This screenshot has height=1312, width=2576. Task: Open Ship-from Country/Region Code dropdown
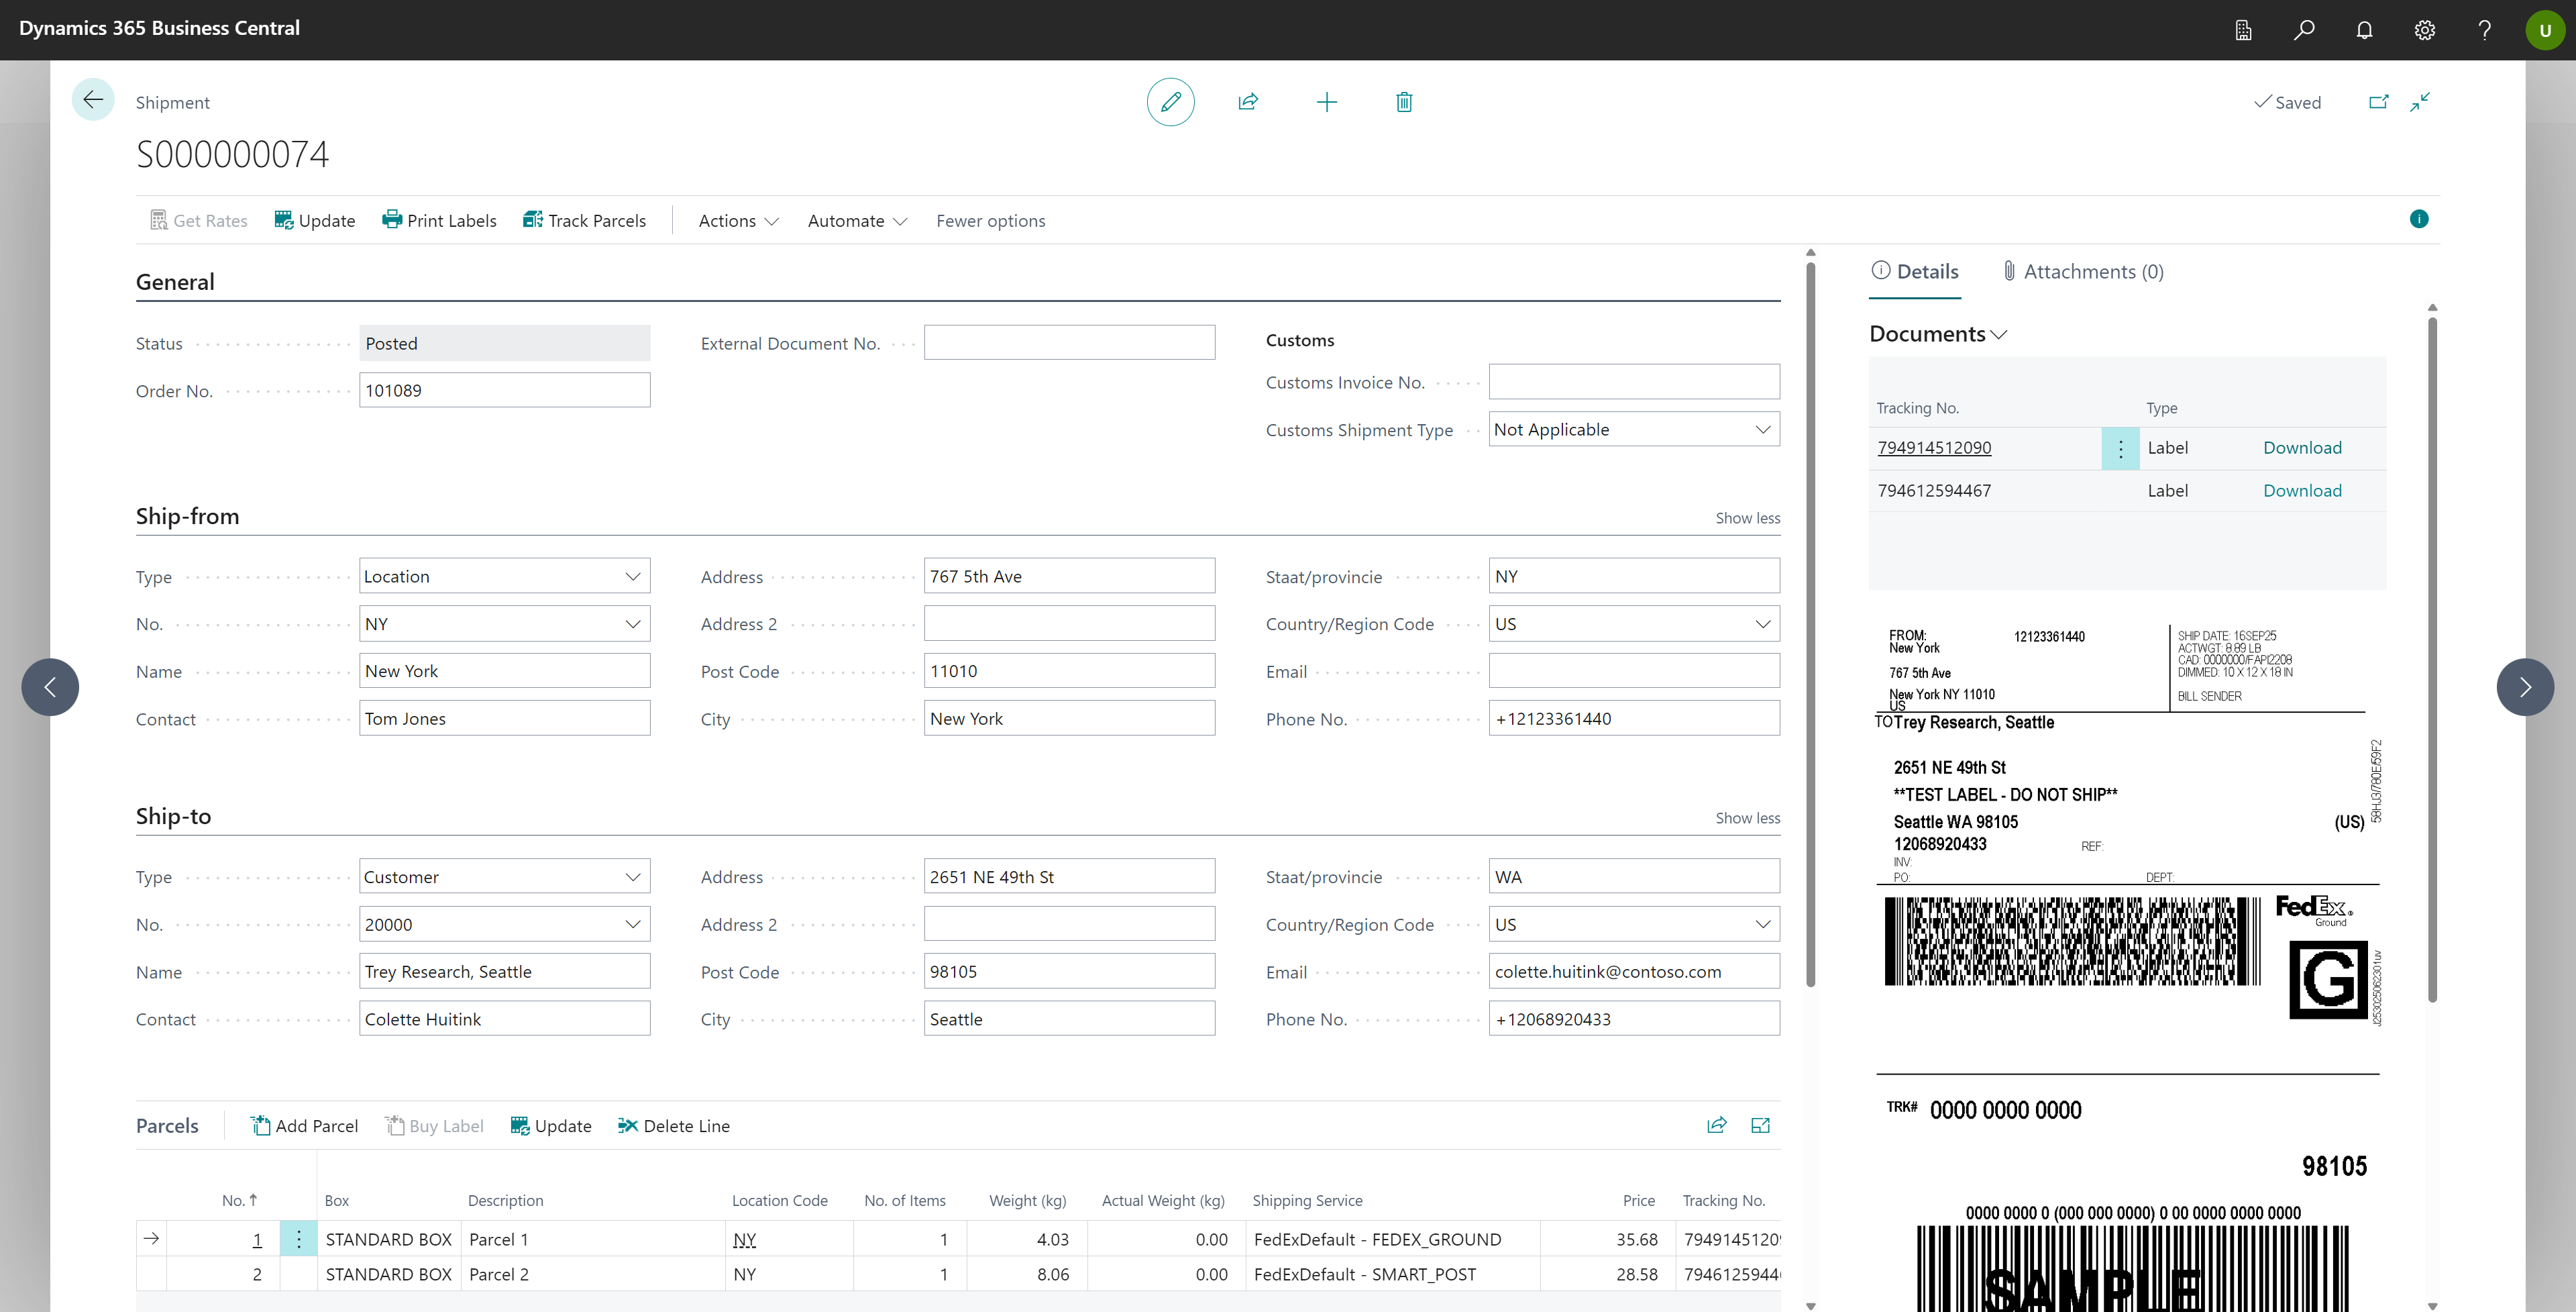click(1762, 623)
